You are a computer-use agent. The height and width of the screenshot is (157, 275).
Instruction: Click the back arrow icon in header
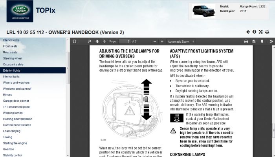point(248,32)
